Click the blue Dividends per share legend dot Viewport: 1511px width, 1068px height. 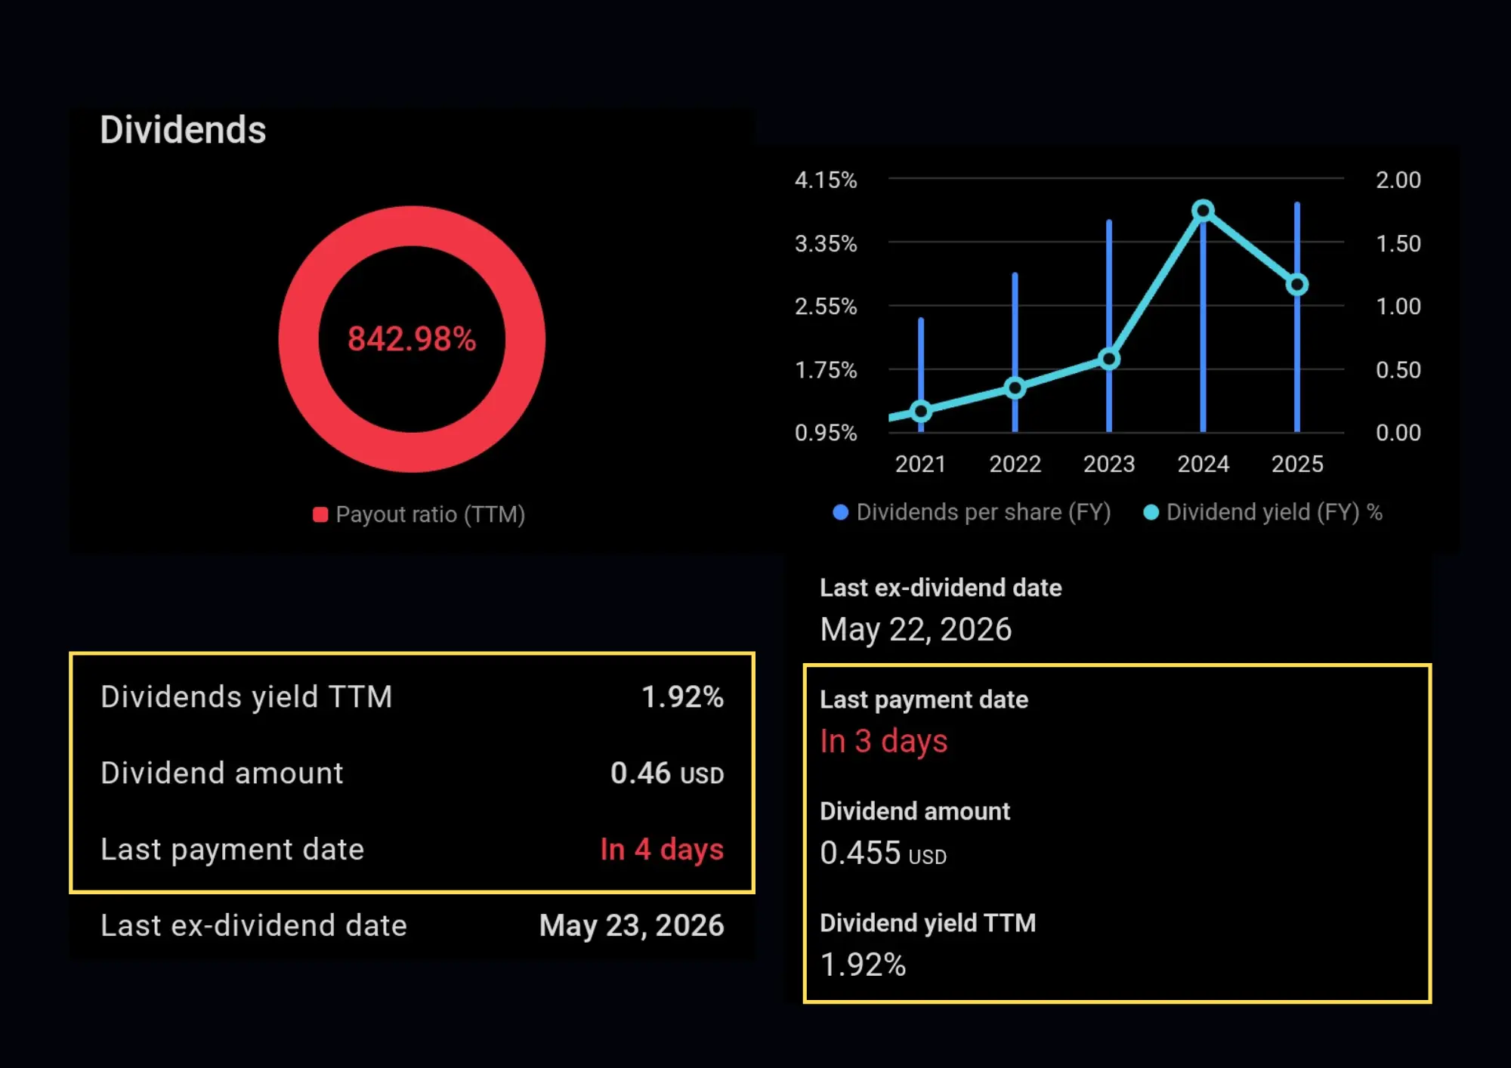tap(840, 512)
